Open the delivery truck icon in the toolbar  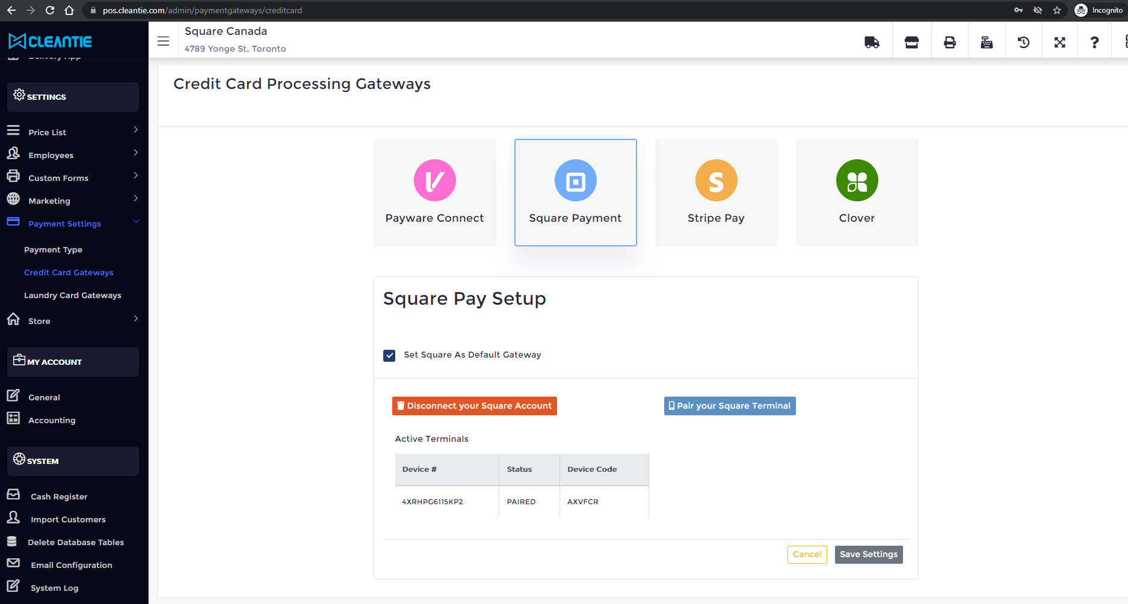[x=872, y=41]
